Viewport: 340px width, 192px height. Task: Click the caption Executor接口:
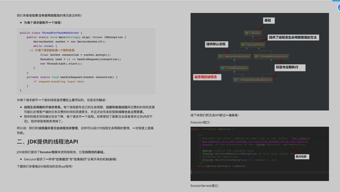click(200, 123)
